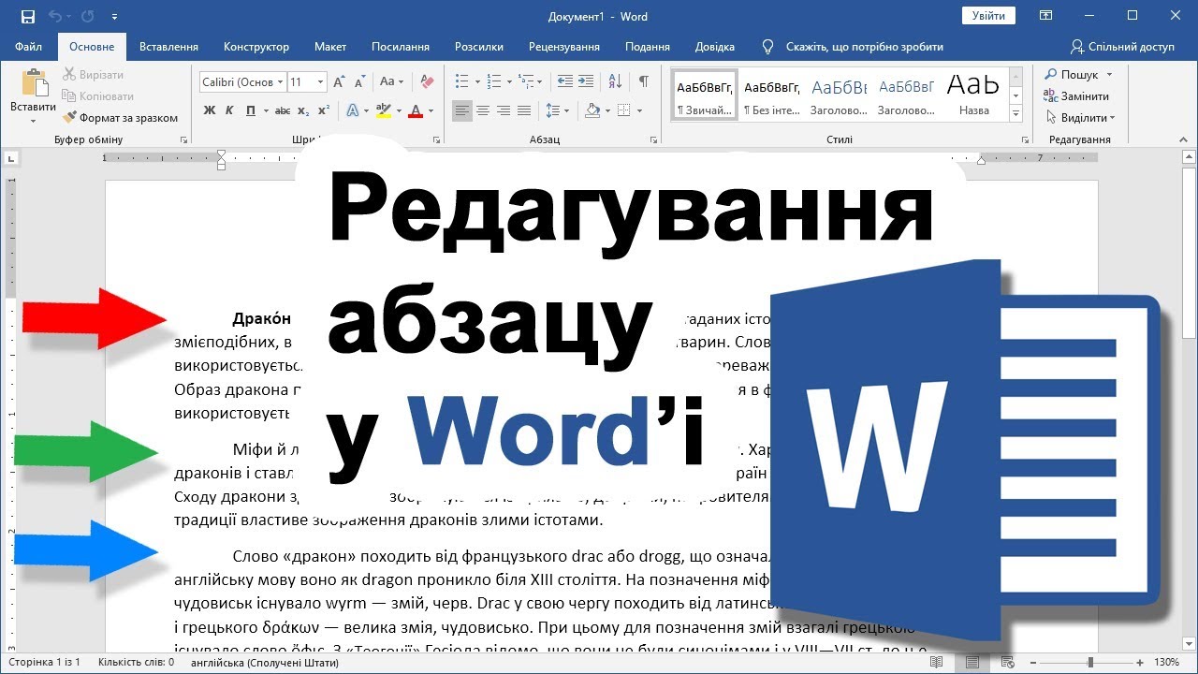Image resolution: width=1198 pixels, height=674 pixels.
Task: Click the Вставити paste clipboard icon
Action: tap(34, 83)
